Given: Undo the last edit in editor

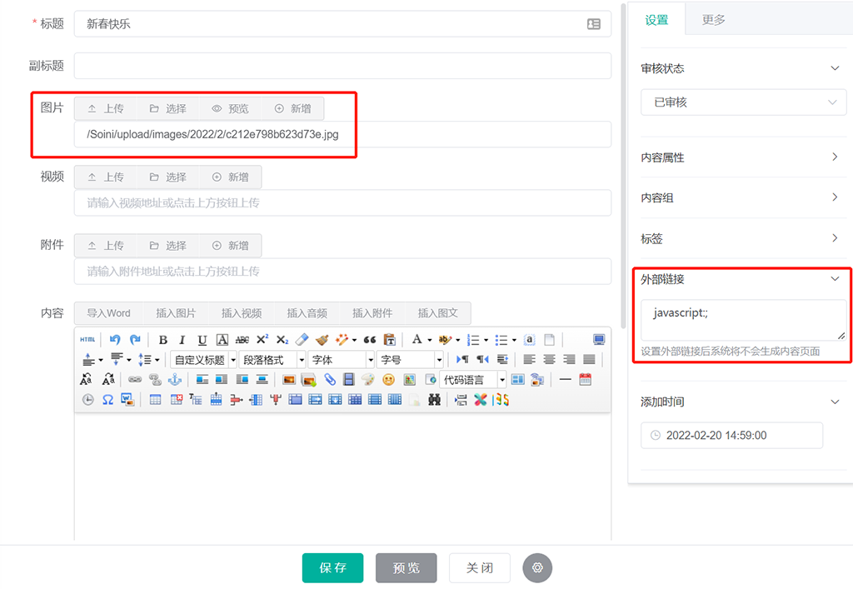Looking at the screenshot, I should 115,340.
